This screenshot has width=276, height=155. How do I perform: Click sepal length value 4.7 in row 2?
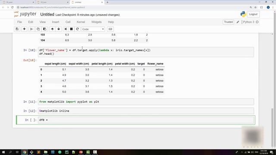[x=64, y=81]
